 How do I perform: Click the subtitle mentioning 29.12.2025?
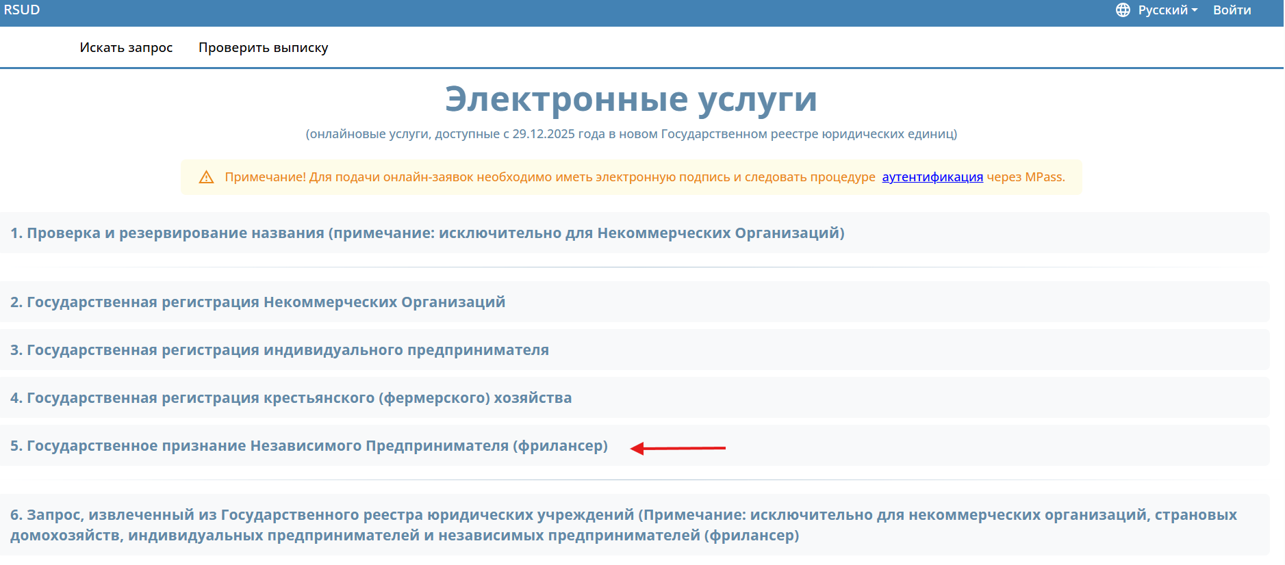[x=631, y=134]
